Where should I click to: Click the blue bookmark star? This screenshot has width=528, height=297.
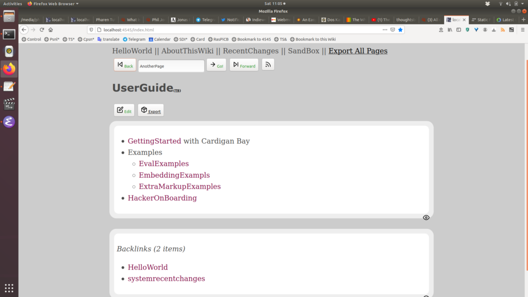(x=400, y=29)
